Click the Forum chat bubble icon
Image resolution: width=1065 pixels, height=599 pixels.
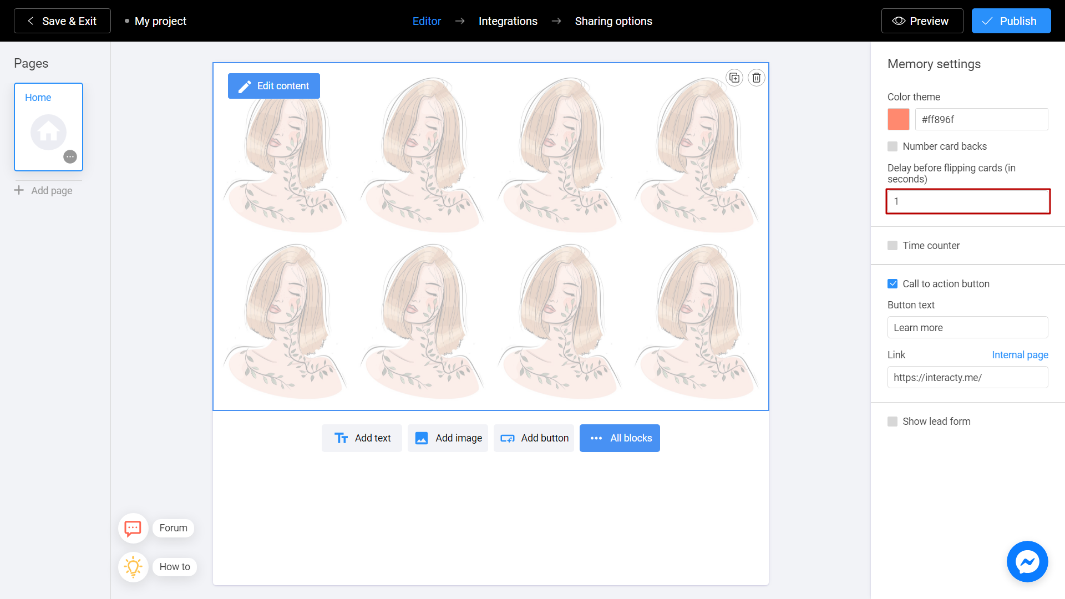[x=133, y=528]
